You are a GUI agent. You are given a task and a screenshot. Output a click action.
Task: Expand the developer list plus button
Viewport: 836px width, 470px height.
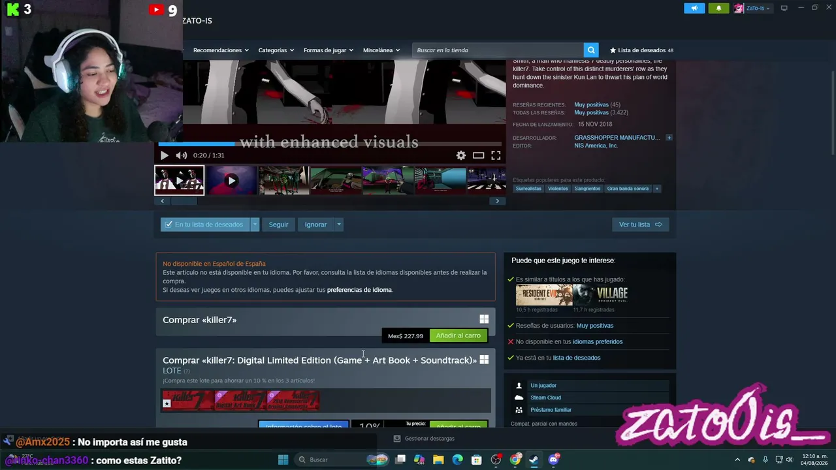coord(669,138)
